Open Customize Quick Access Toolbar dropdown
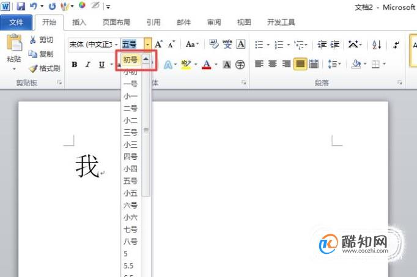The width and height of the screenshot is (417, 277). pyautogui.click(x=108, y=7)
